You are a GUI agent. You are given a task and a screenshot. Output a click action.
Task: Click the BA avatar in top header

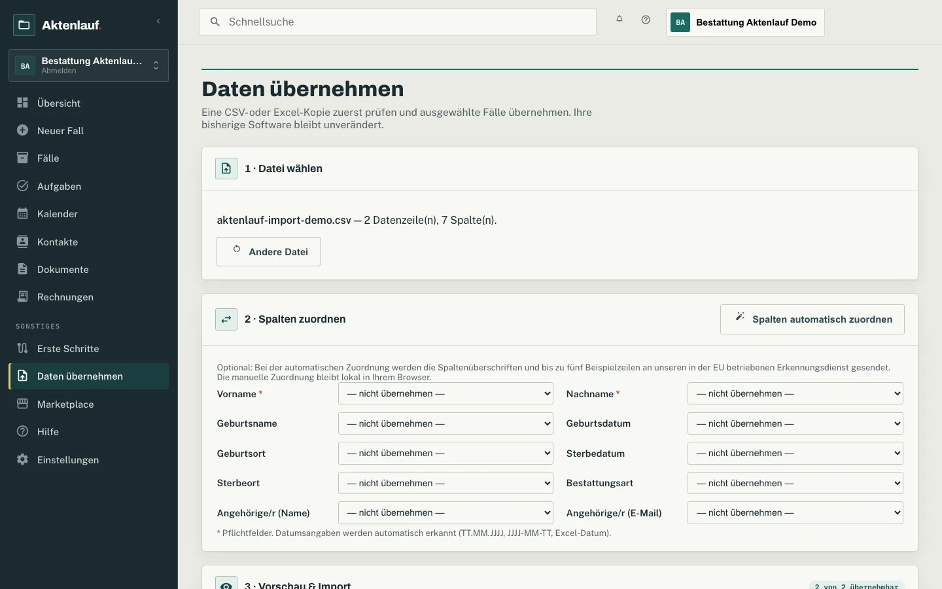680,22
